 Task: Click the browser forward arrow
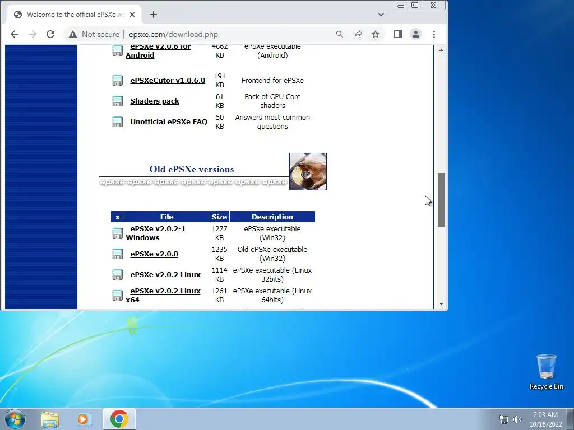click(x=33, y=34)
